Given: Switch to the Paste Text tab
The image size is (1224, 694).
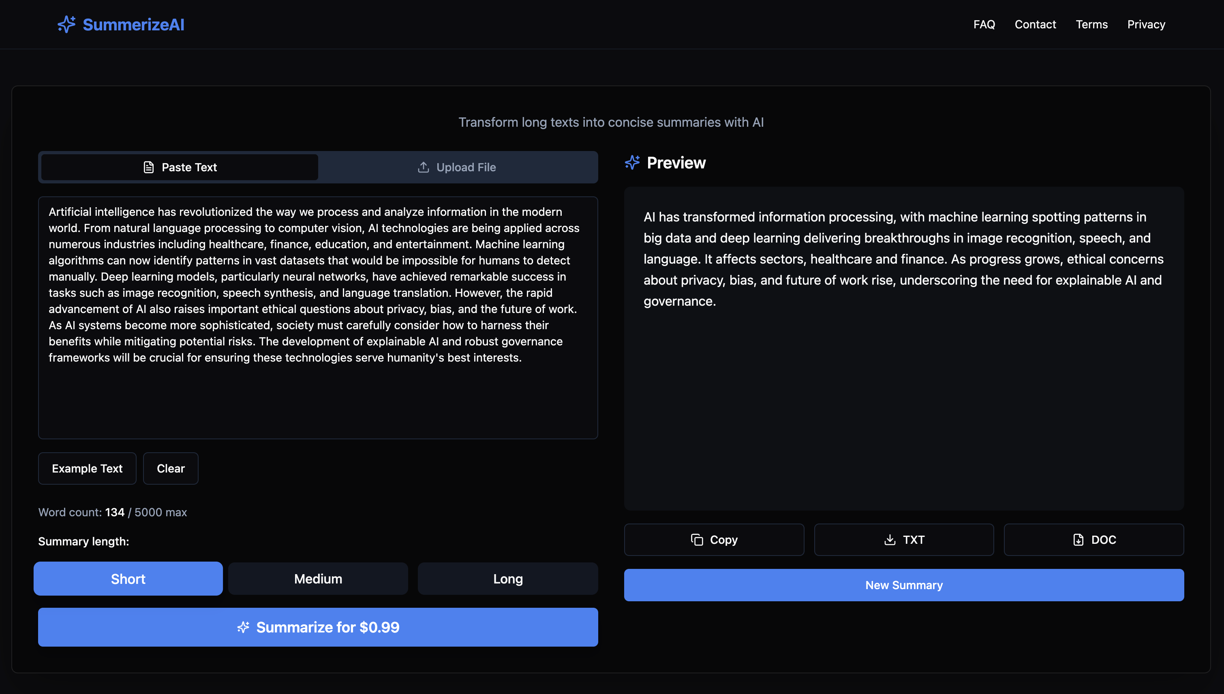Looking at the screenshot, I should (x=180, y=167).
